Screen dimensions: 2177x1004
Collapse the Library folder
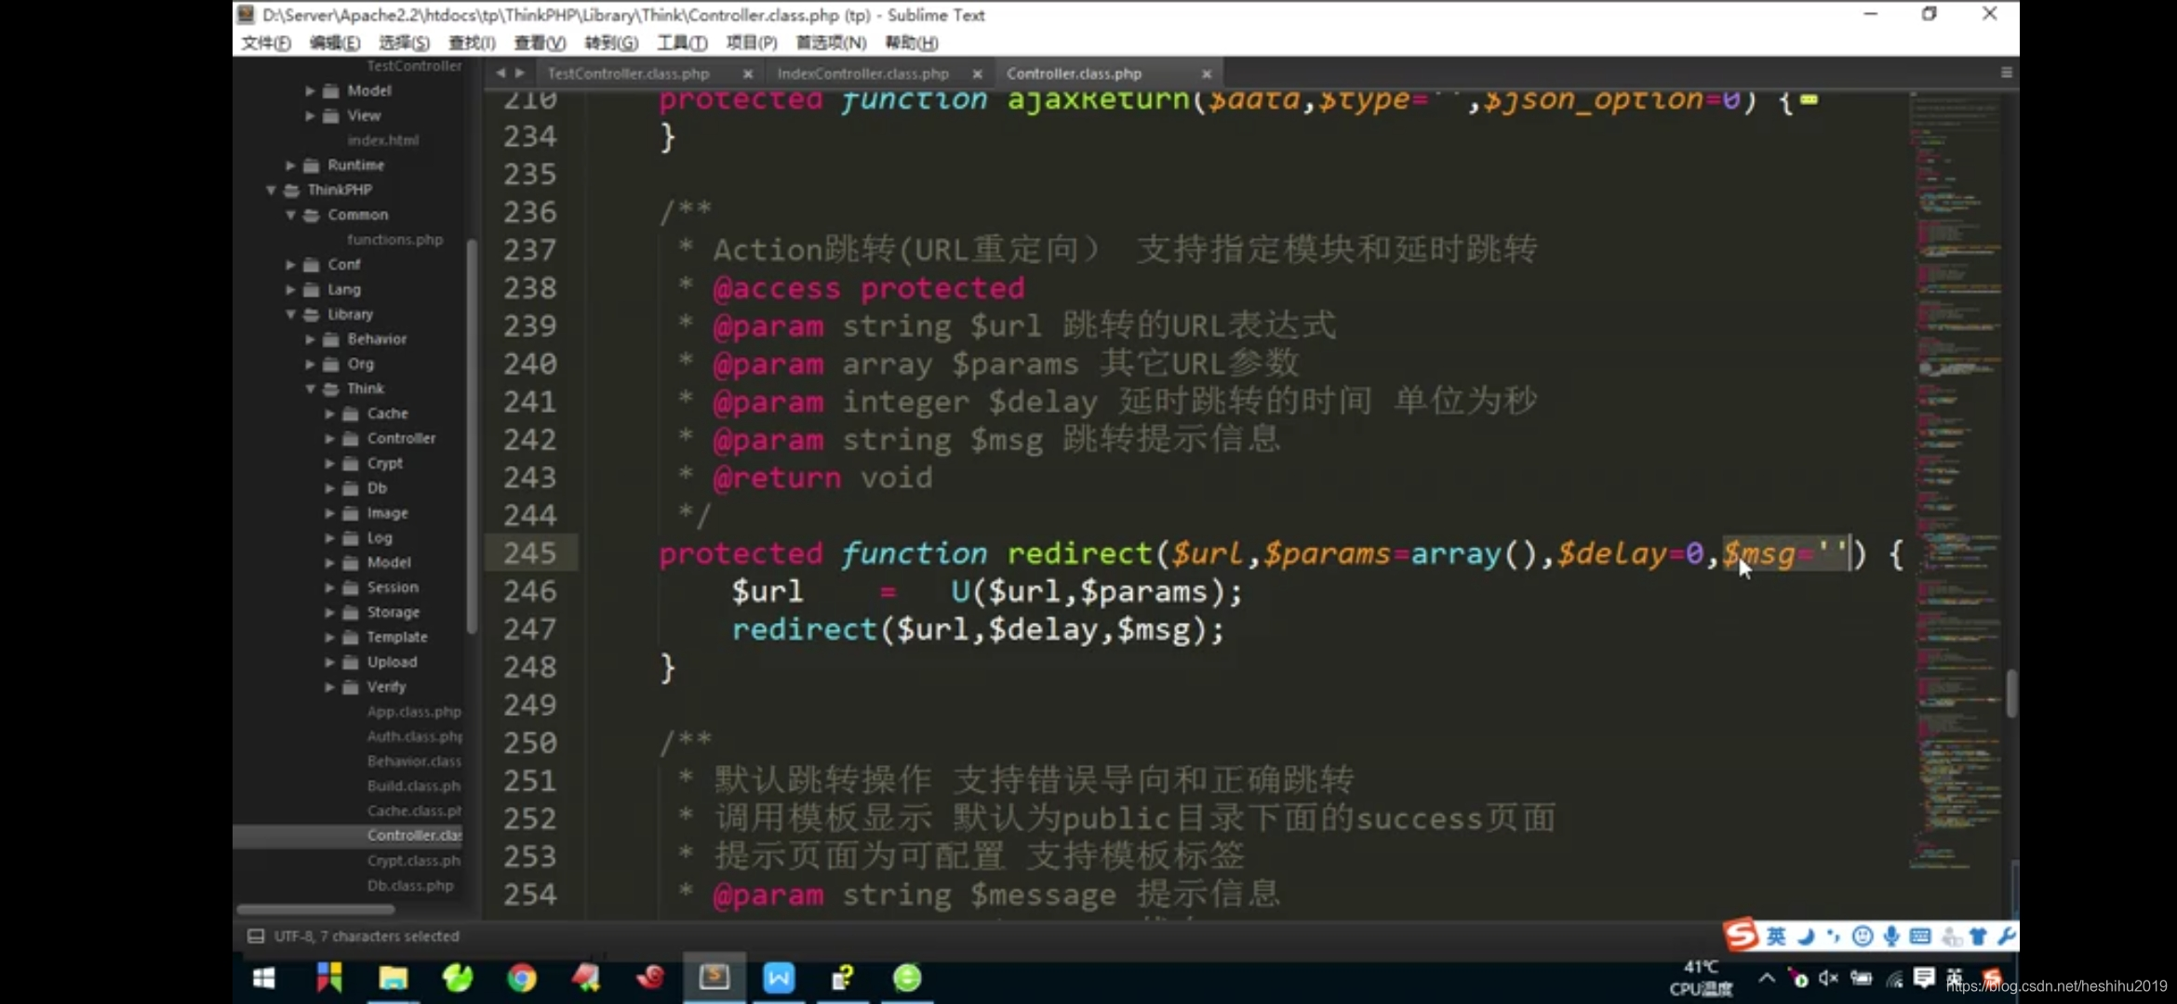point(290,314)
